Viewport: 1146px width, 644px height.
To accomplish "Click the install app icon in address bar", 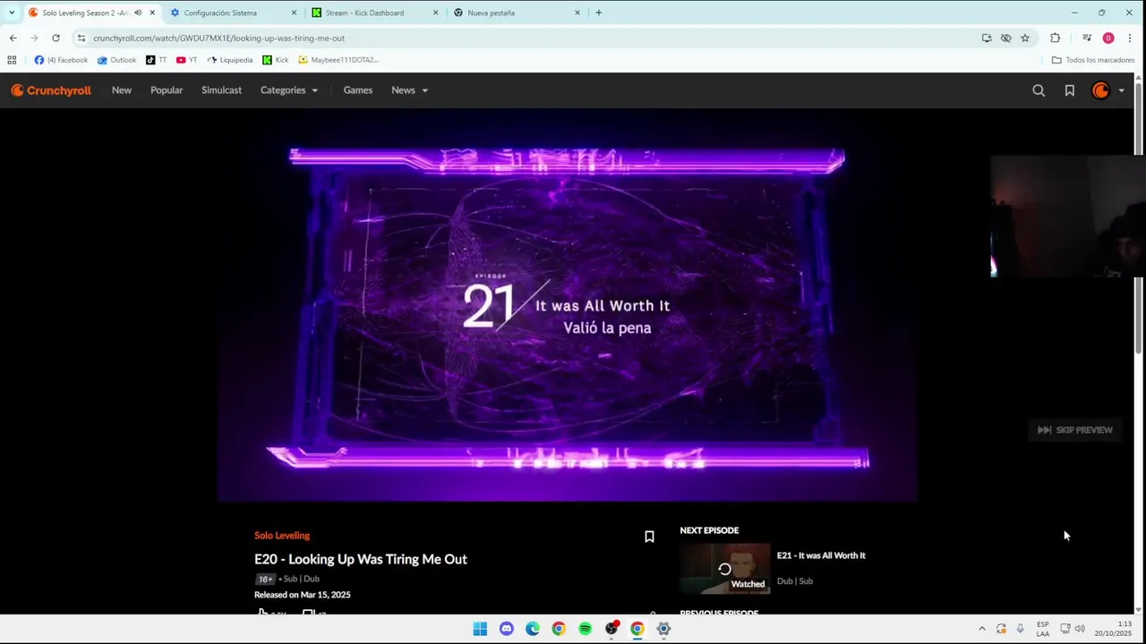I will [987, 38].
